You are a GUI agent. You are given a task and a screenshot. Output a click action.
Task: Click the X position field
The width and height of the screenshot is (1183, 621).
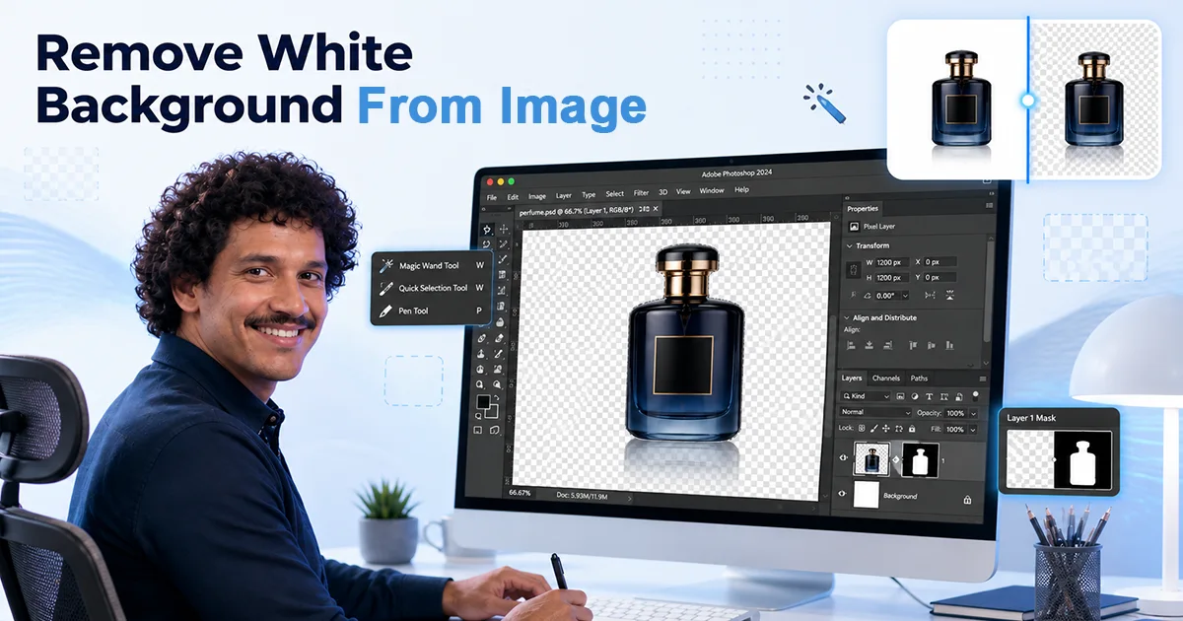pyautogui.click(x=940, y=262)
